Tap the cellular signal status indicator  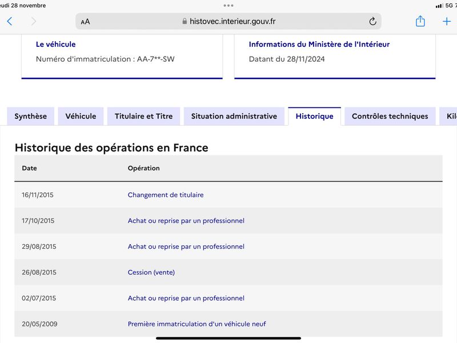pos(439,6)
